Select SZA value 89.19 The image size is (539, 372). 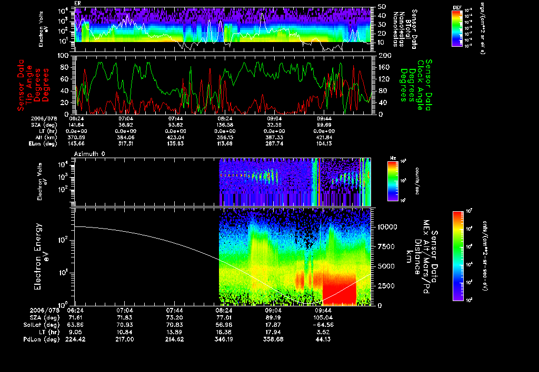273,317
